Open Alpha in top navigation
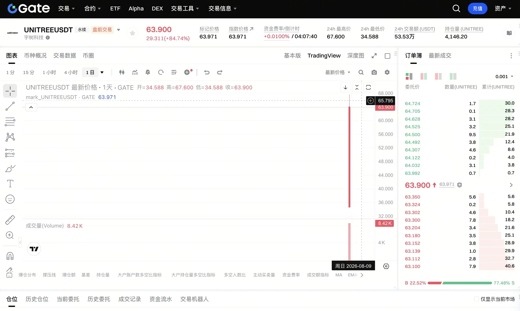Screen dimensions: 520x311 point(136,9)
